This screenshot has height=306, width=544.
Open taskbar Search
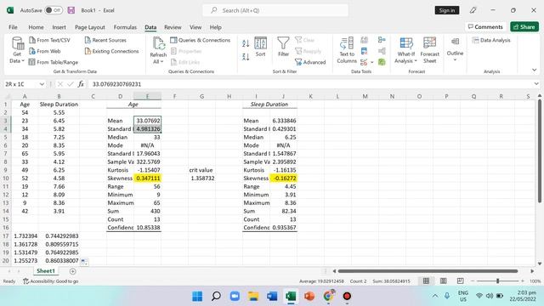point(216,297)
